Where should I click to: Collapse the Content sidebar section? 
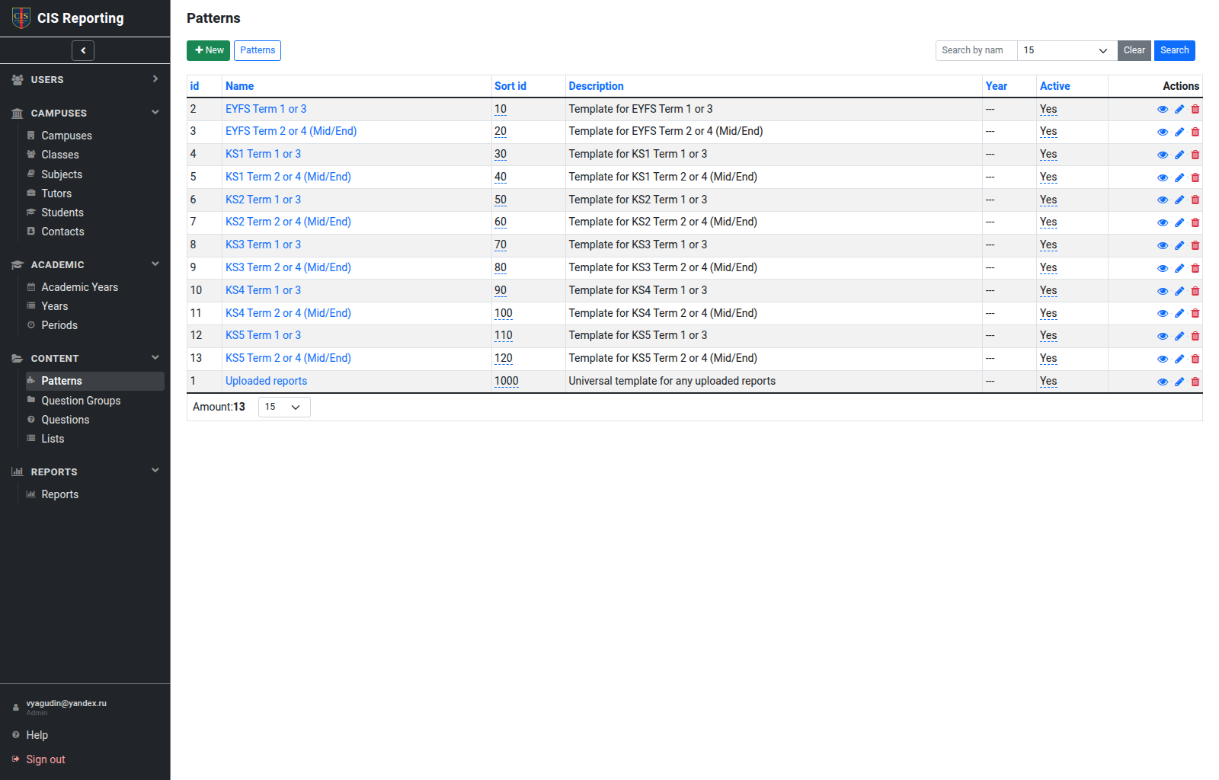pyautogui.click(x=155, y=358)
